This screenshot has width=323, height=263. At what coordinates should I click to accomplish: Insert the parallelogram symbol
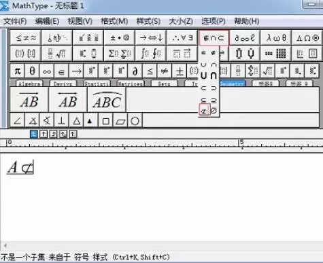coord(120,120)
